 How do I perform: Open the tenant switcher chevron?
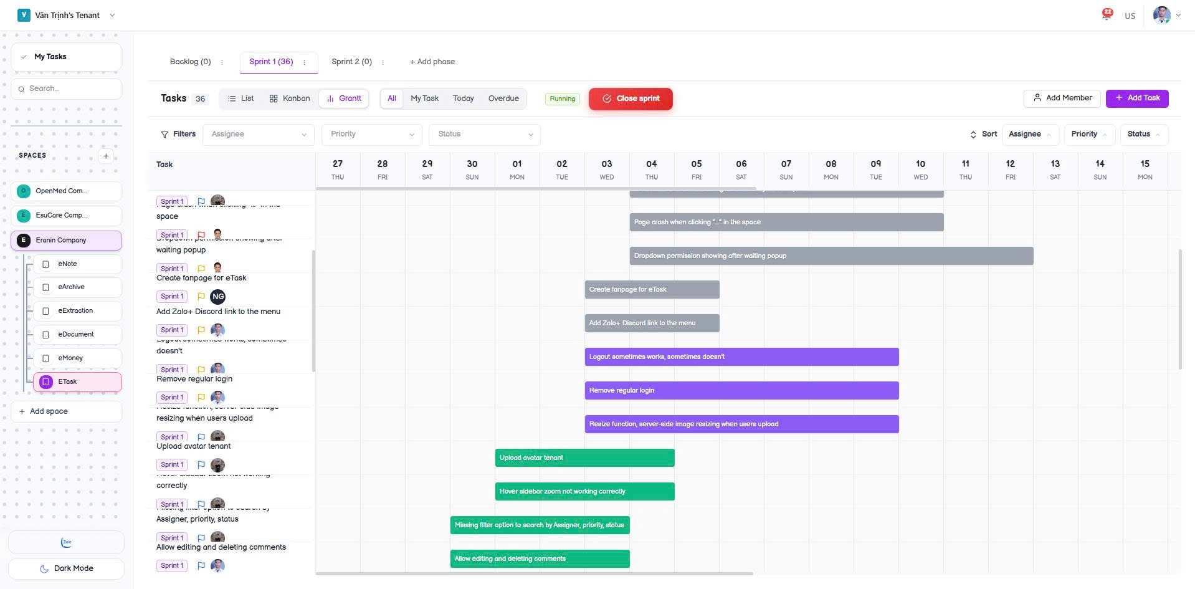(x=112, y=15)
